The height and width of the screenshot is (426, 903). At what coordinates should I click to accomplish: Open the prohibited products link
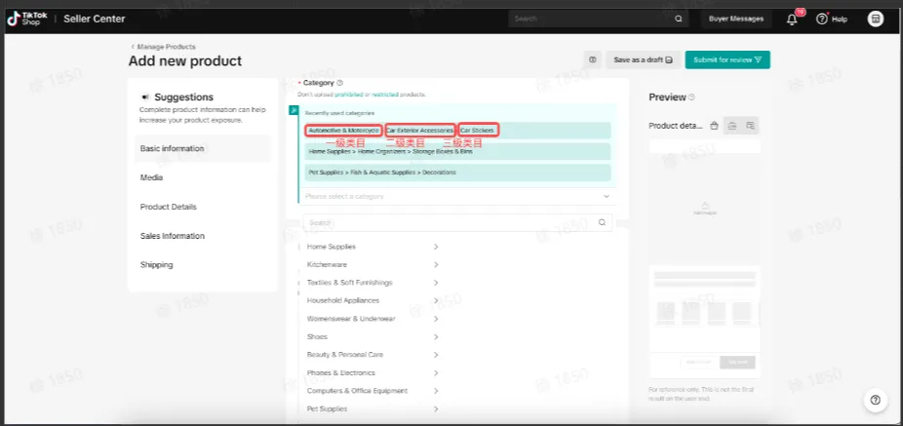tap(349, 95)
